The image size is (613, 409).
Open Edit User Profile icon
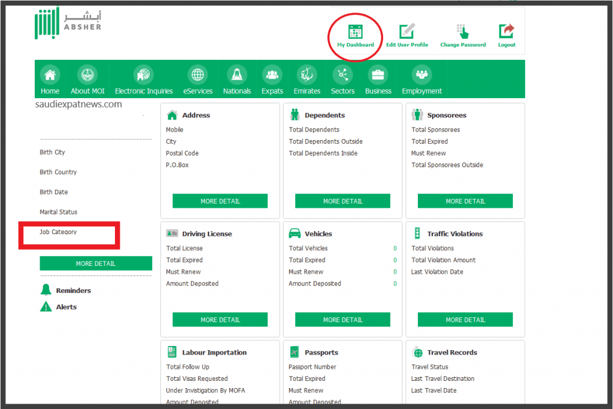point(406,31)
